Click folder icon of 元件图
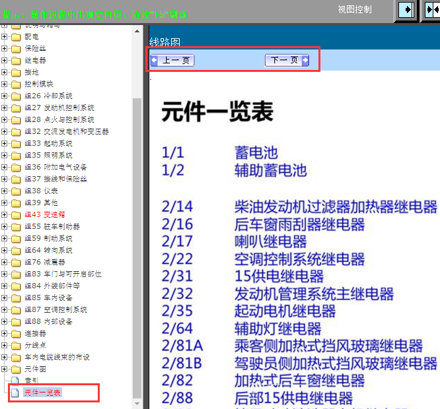Viewport: 440px width, 409px height. point(16,369)
